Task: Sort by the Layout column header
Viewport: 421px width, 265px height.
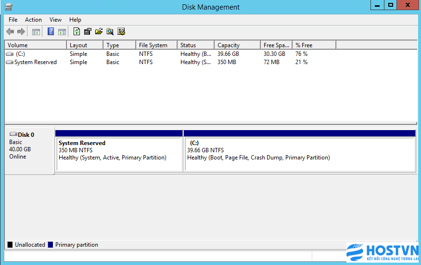Action: tap(85, 45)
